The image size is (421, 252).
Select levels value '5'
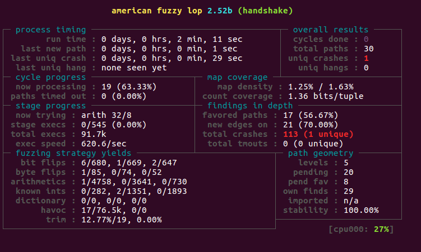click(346, 163)
